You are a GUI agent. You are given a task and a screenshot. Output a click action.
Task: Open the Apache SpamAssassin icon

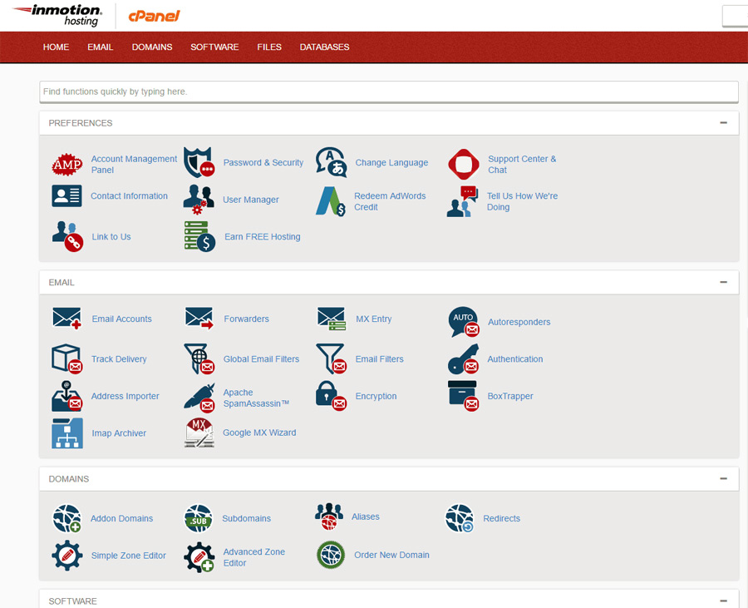(x=199, y=397)
